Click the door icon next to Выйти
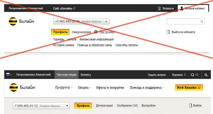 click(x=190, y=106)
